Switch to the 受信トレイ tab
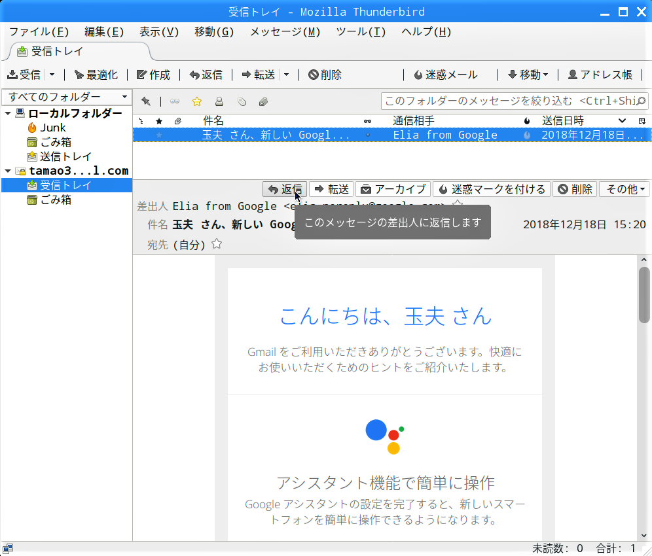The width and height of the screenshot is (652, 556). [79, 52]
